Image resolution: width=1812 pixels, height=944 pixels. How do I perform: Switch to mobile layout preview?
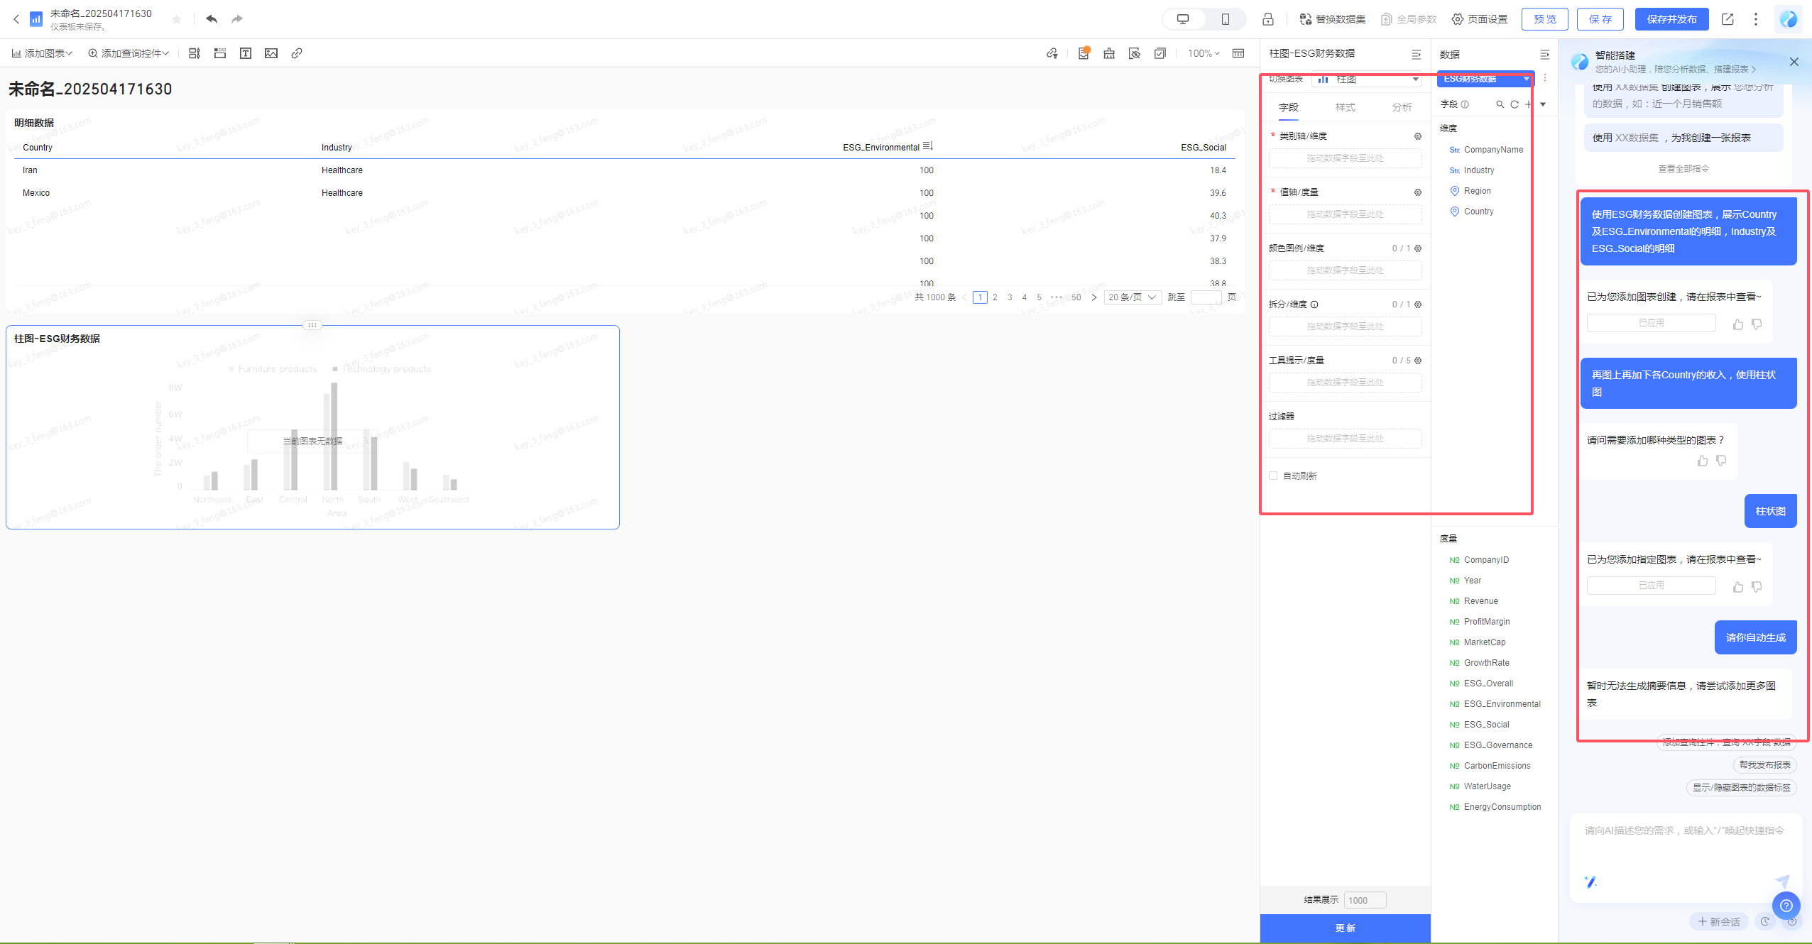pos(1226,19)
